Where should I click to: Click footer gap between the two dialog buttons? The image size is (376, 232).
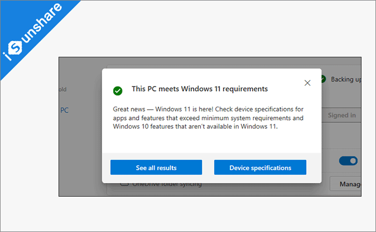208,168
